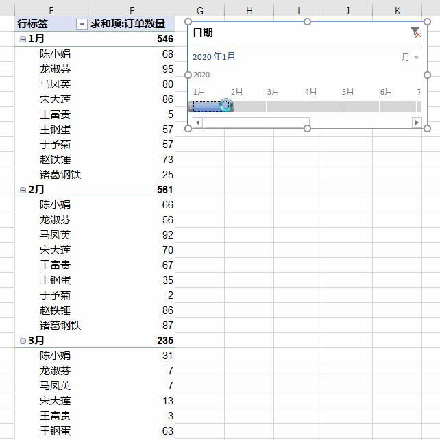Image resolution: width=440 pixels, height=440 pixels.
Task: Select 宋大莲 under 1月
Action: point(55,99)
